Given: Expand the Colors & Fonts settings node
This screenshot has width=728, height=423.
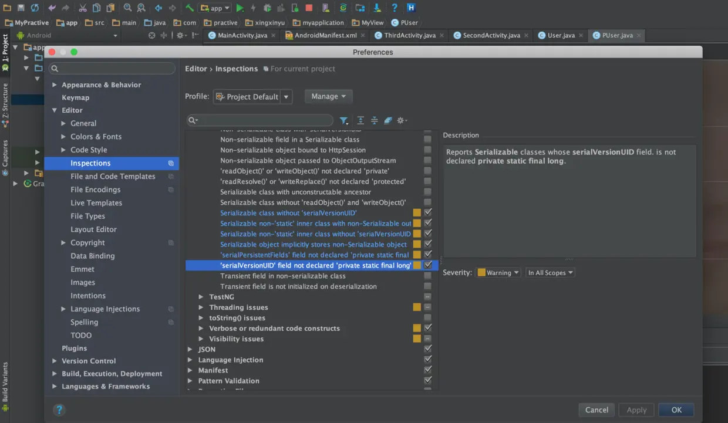Looking at the screenshot, I should tap(63, 137).
